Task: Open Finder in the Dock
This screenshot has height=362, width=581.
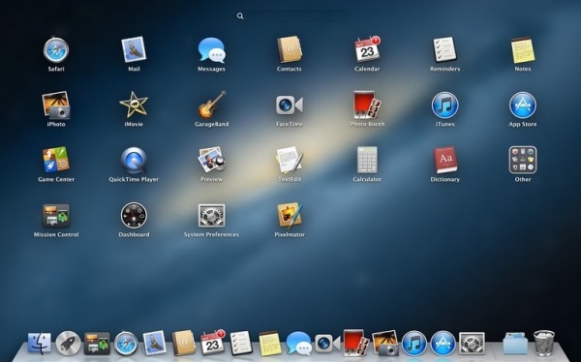Action: (40, 344)
